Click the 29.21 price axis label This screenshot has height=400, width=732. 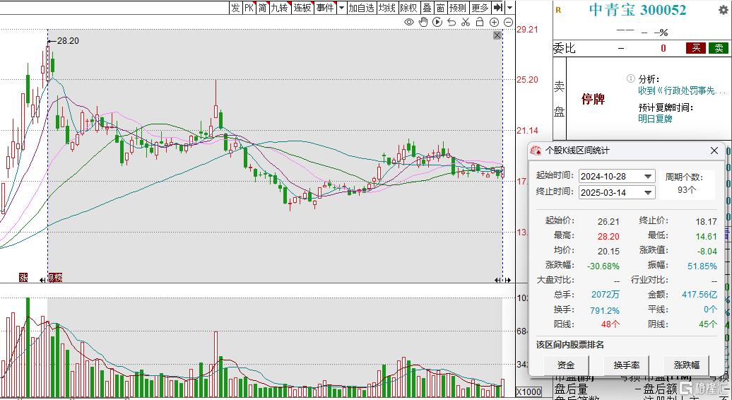point(527,30)
